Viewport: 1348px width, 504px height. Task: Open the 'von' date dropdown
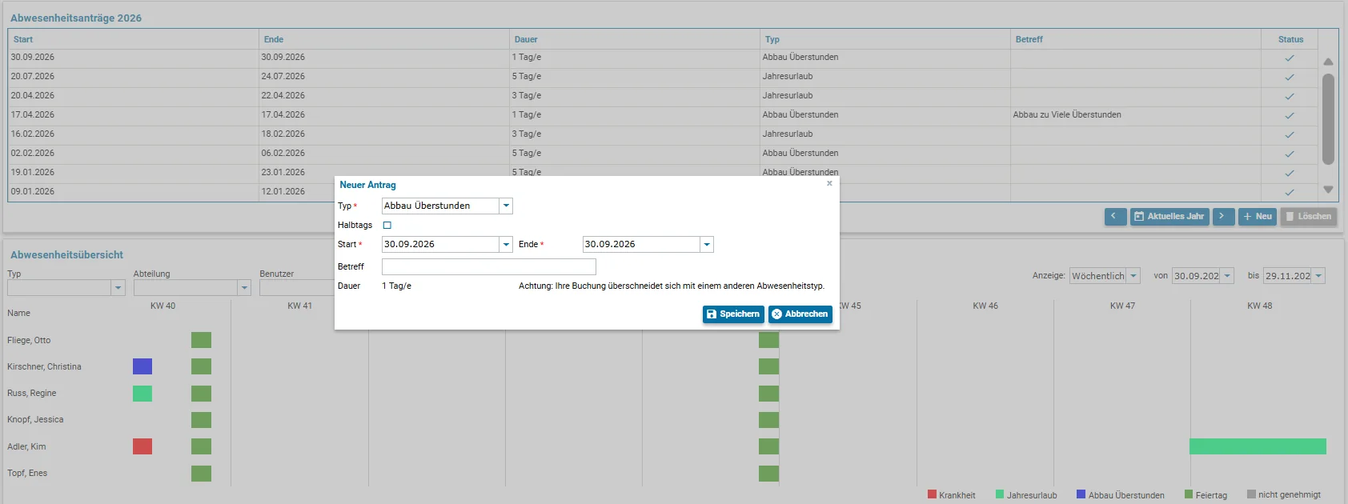point(1227,276)
